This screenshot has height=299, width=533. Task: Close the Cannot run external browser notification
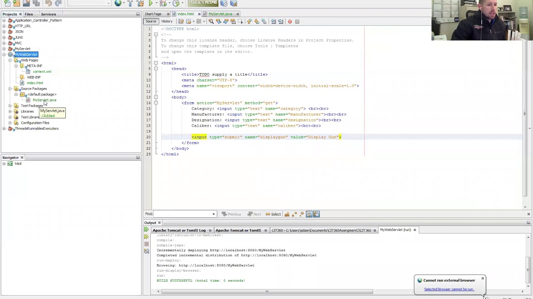click(x=483, y=278)
